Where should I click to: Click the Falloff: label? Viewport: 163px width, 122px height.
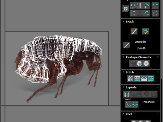tap(142, 48)
